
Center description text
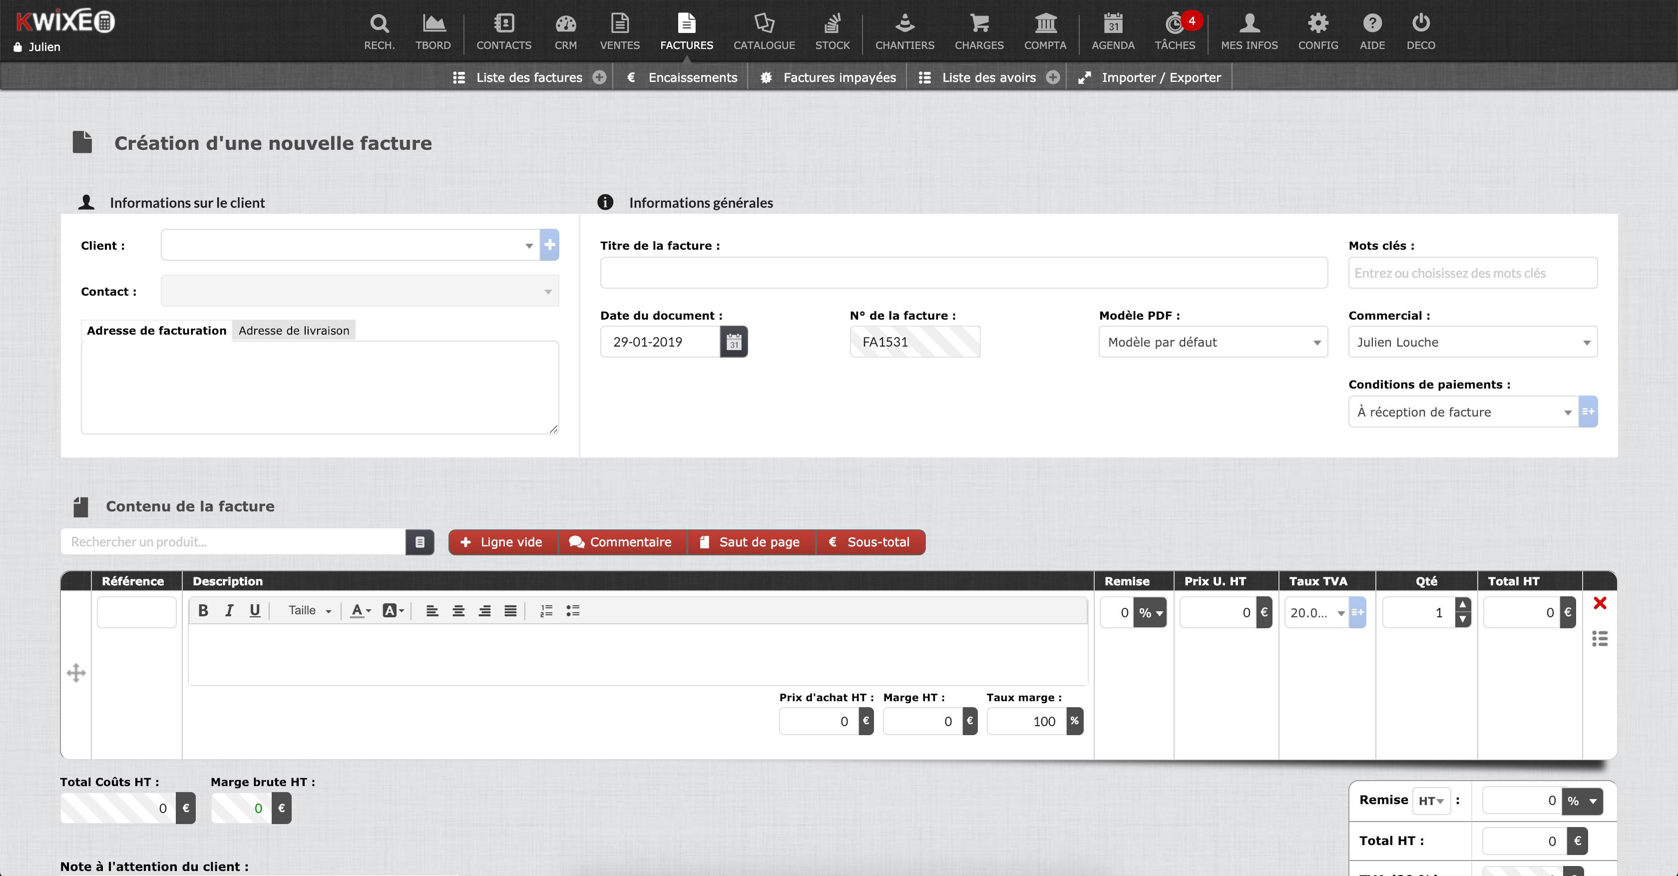[x=458, y=611]
